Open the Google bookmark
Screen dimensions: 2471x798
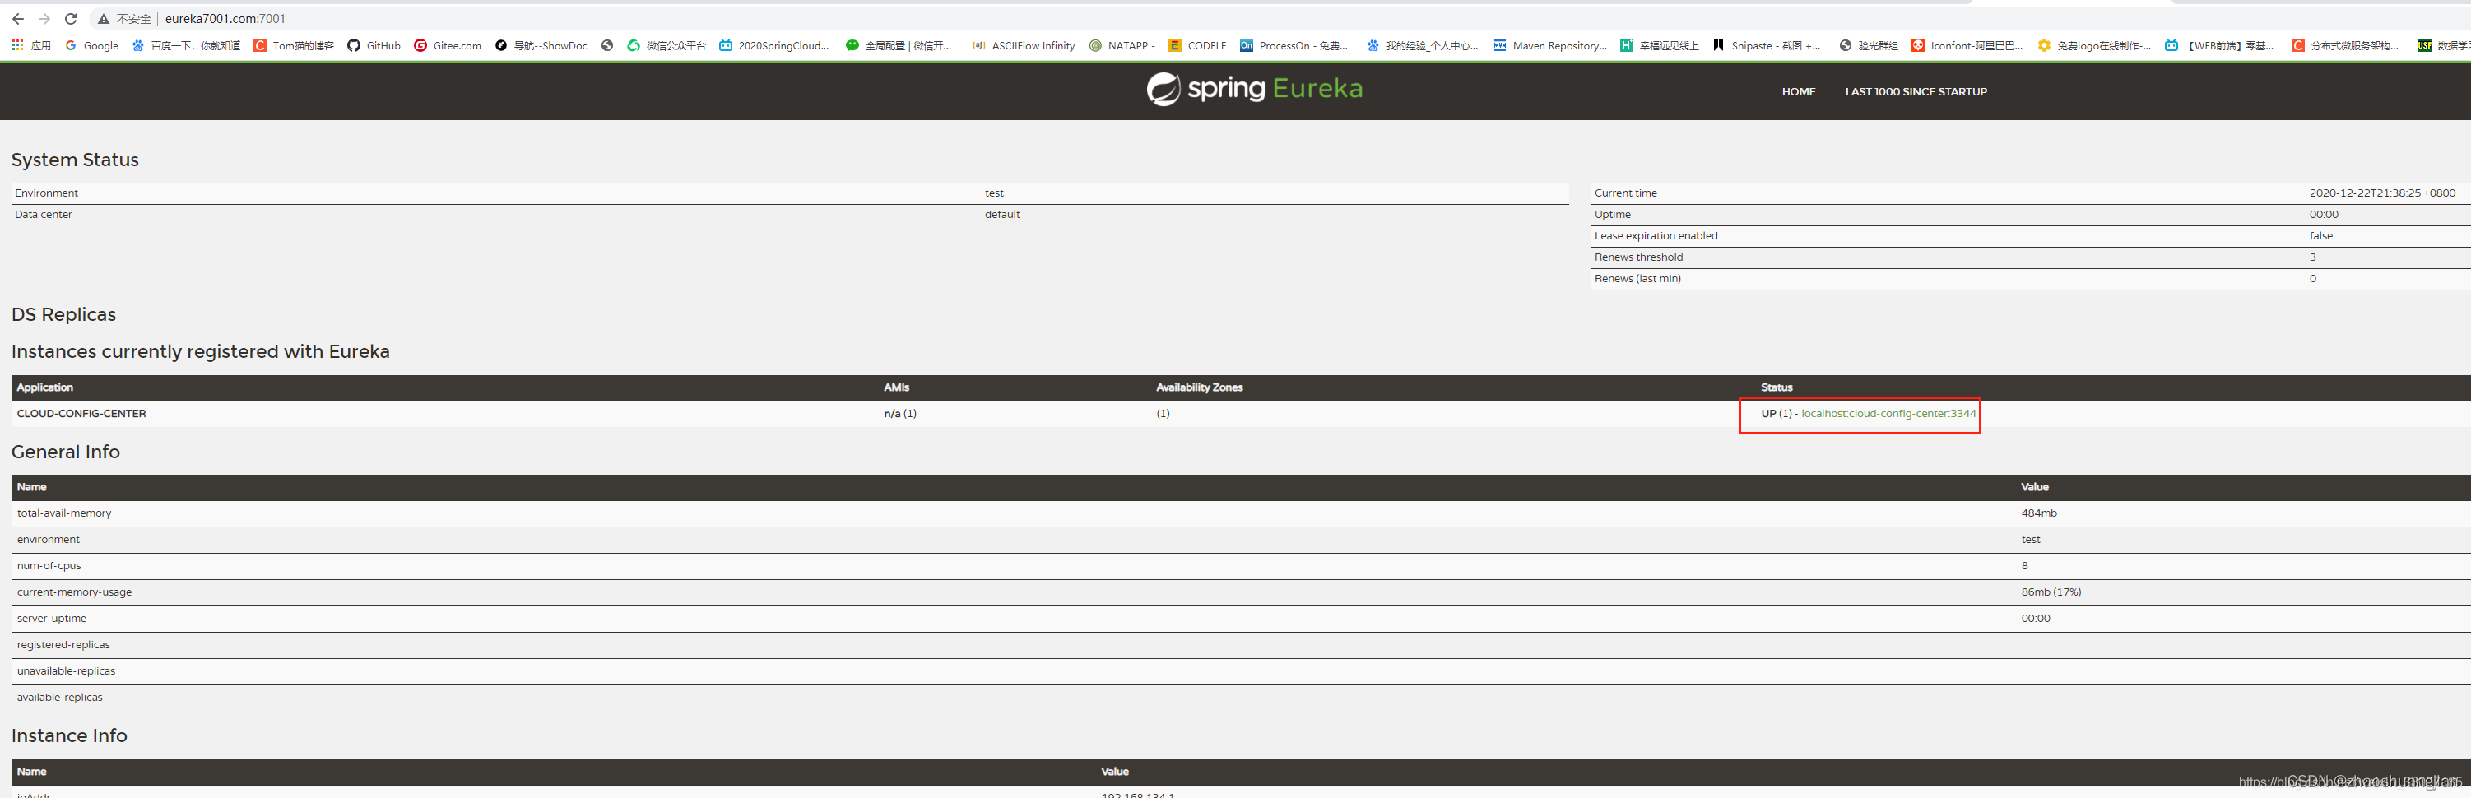(x=91, y=45)
